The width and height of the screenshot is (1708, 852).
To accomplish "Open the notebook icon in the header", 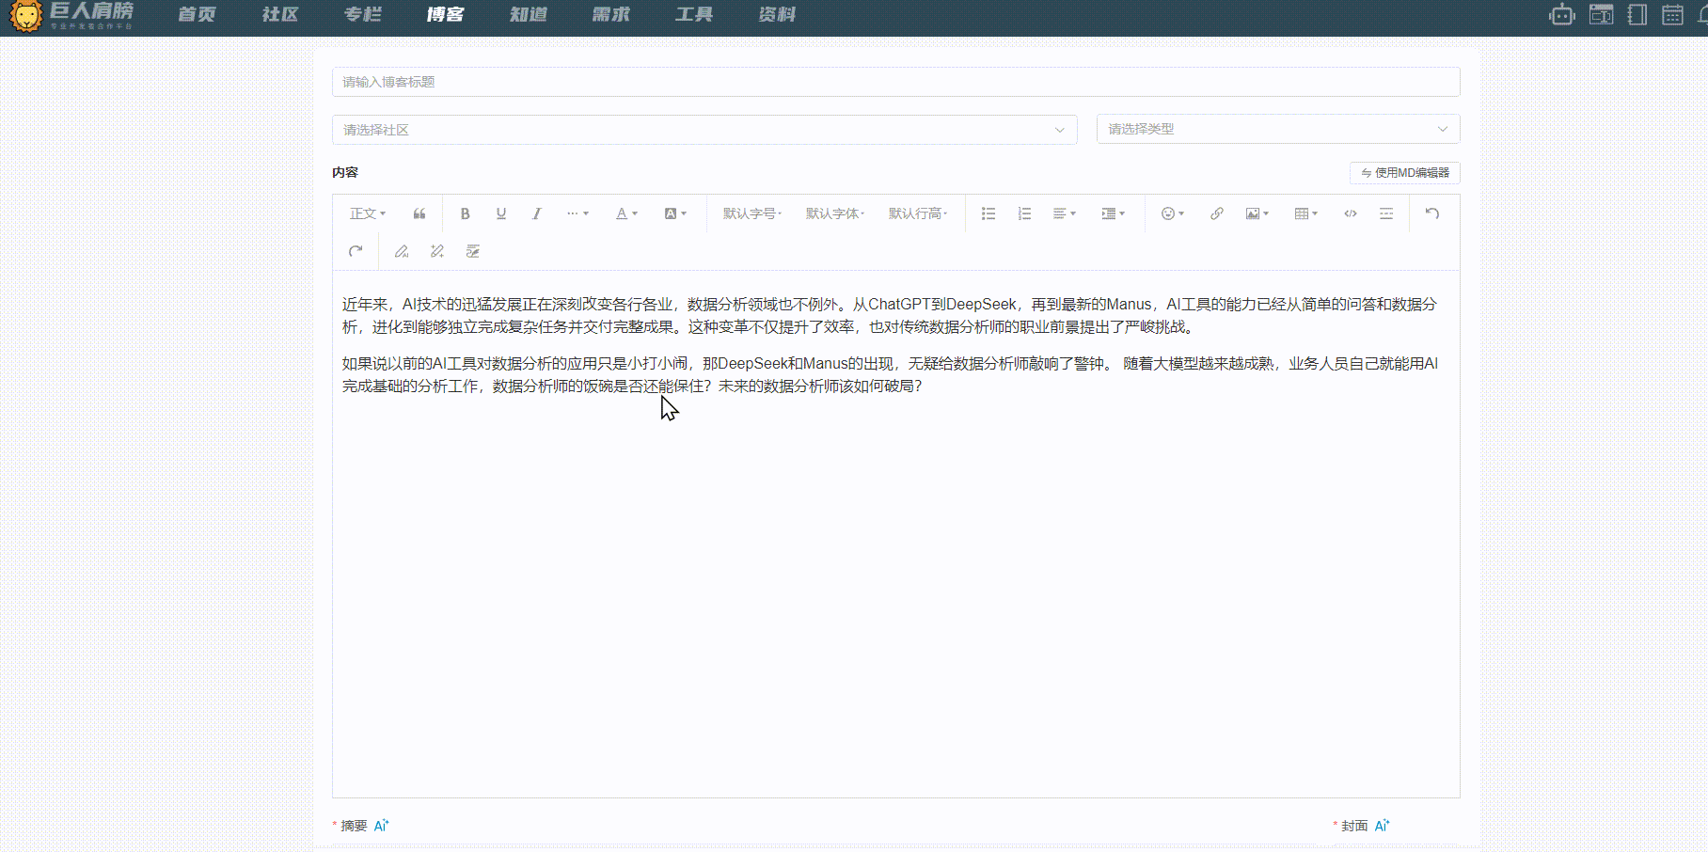I will tap(1637, 15).
